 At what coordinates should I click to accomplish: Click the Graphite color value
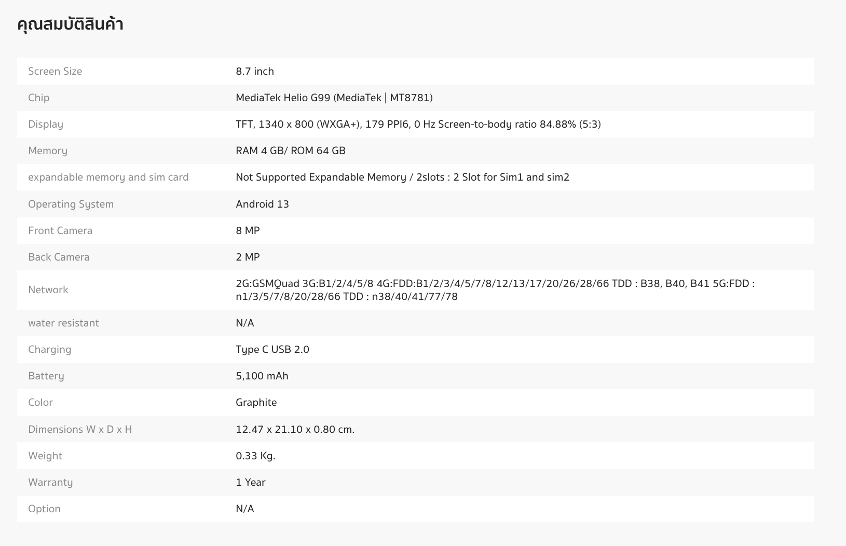click(256, 402)
